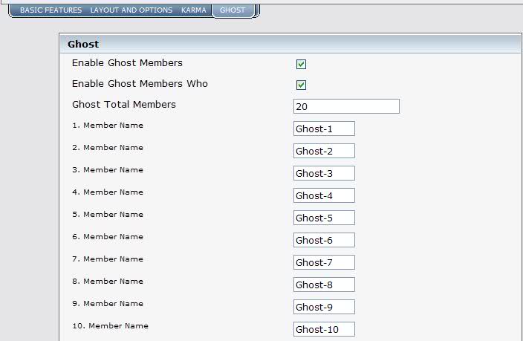Click the Ghost-10 member name field

point(324,329)
